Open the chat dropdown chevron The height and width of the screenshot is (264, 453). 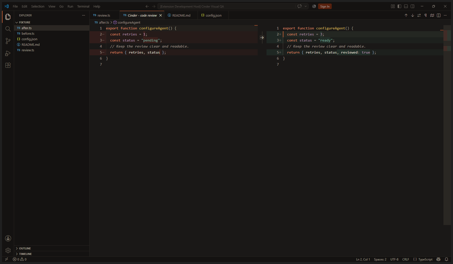(306, 6)
